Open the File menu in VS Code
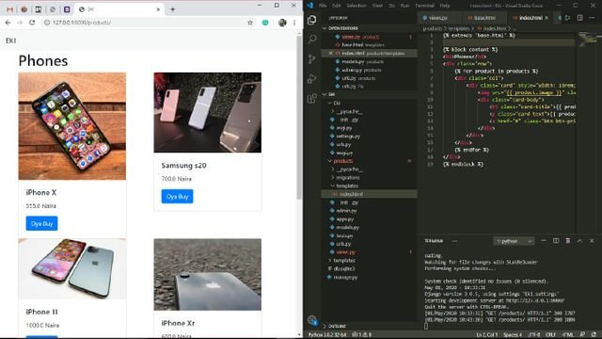Screen dimensions: 602x339 [323, 6]
